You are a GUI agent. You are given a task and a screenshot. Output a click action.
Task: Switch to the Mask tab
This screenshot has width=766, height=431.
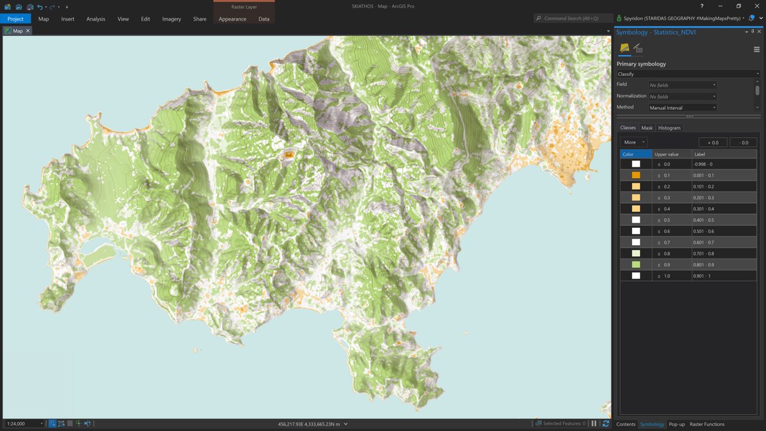tap(647, 128)
